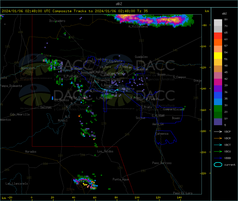Click the Atuel_Norte label
238x201 pixels.
coord(126,89)
